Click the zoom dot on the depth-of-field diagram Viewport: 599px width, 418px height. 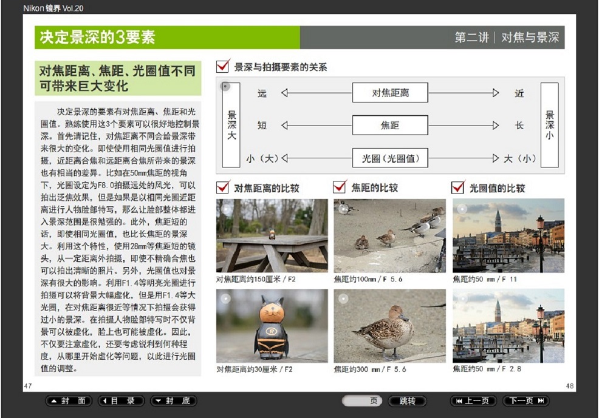coord(225,87)
